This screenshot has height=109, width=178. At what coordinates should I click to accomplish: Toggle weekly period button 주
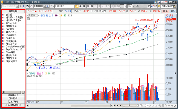pyautogui.click(x=80, y=6)
